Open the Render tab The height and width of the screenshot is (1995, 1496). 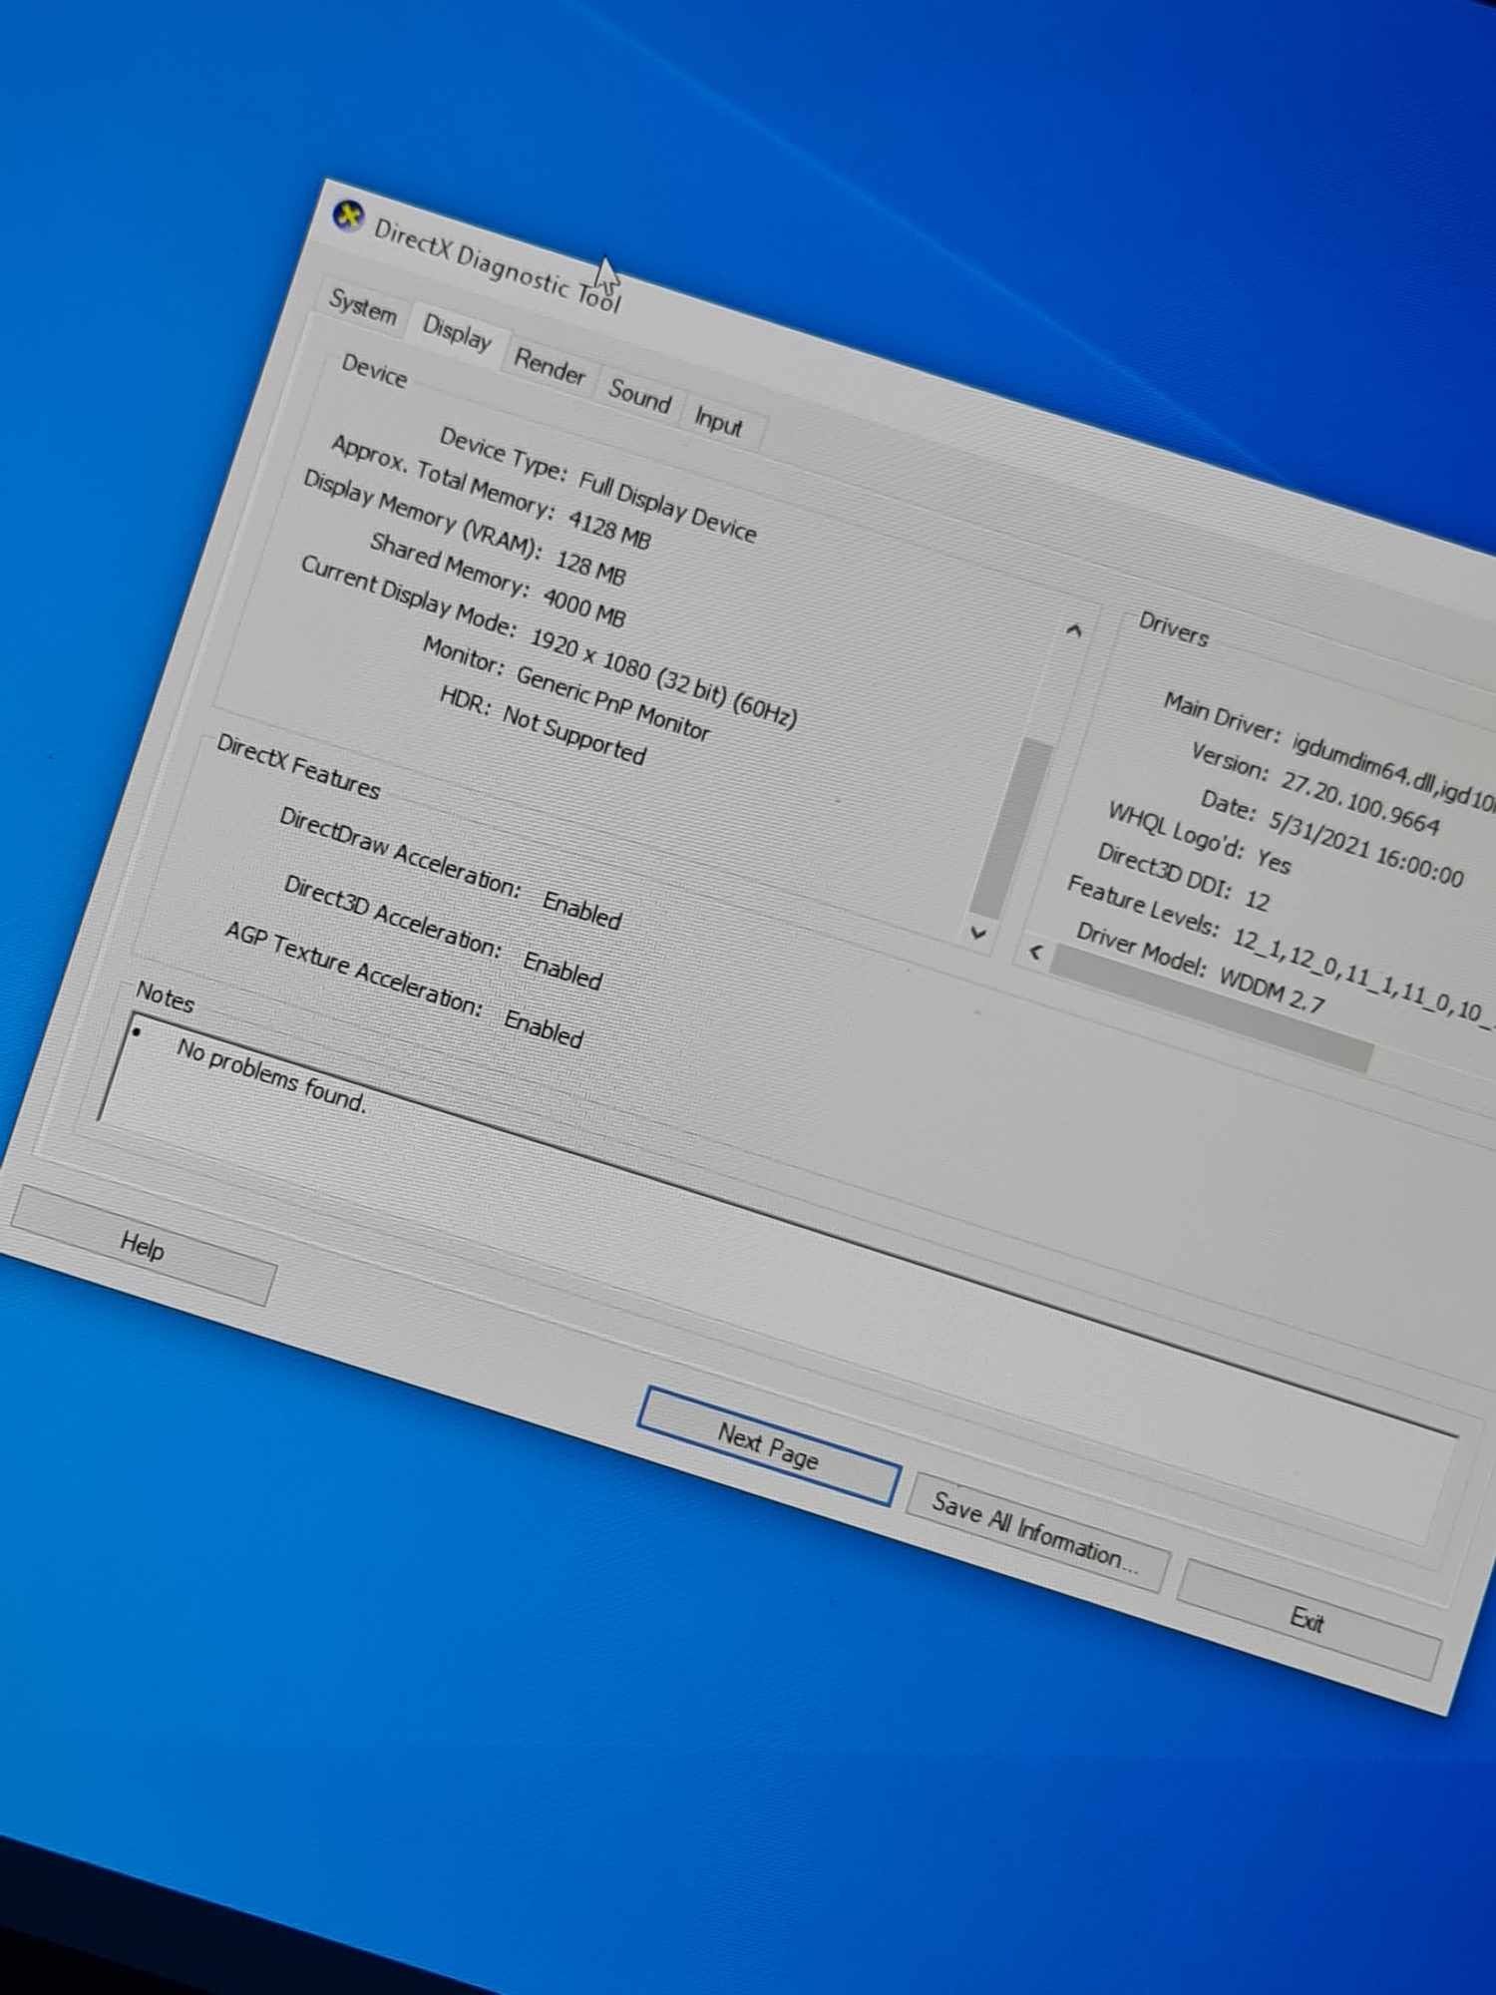tap(549, 365)
